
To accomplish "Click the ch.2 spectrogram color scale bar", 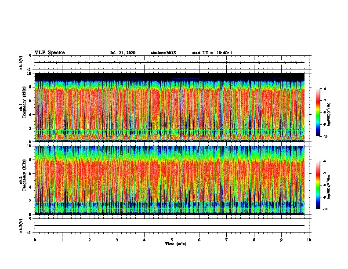I will pyautogui.click(x=318, y=185).
